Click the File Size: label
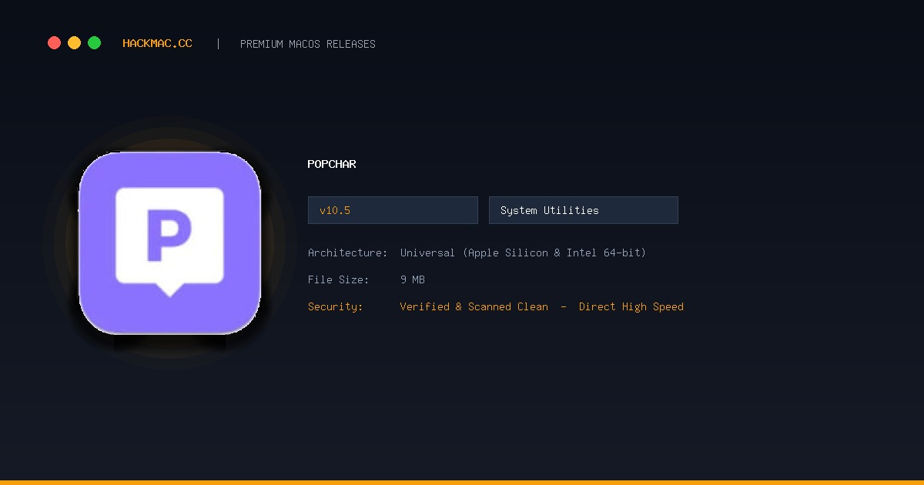The height and width of the screenshot is (485, 924). (339, 279)
